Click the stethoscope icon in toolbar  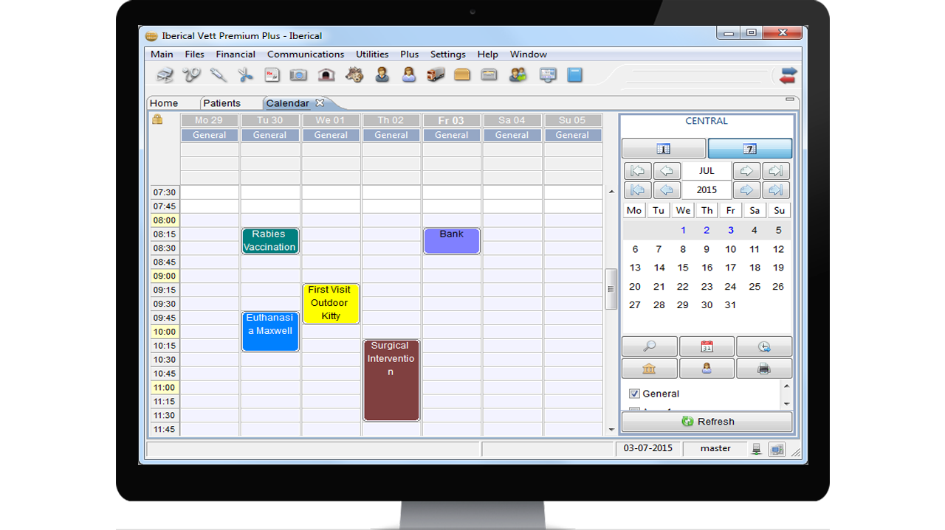click(191, 74)
